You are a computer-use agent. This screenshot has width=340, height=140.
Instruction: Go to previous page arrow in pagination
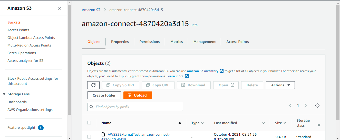[x=290, y=106]
